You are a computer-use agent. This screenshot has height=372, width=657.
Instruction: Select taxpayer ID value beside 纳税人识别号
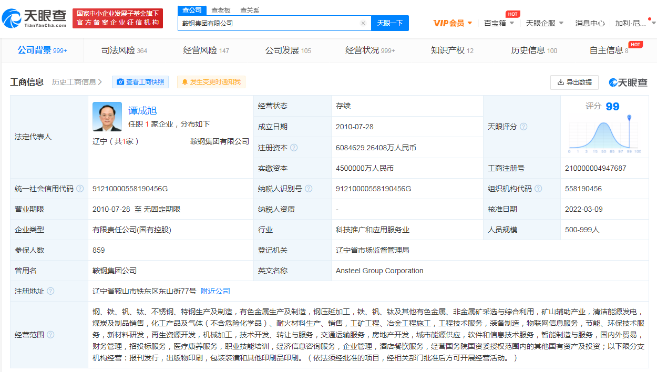click(x=373, y=189)
